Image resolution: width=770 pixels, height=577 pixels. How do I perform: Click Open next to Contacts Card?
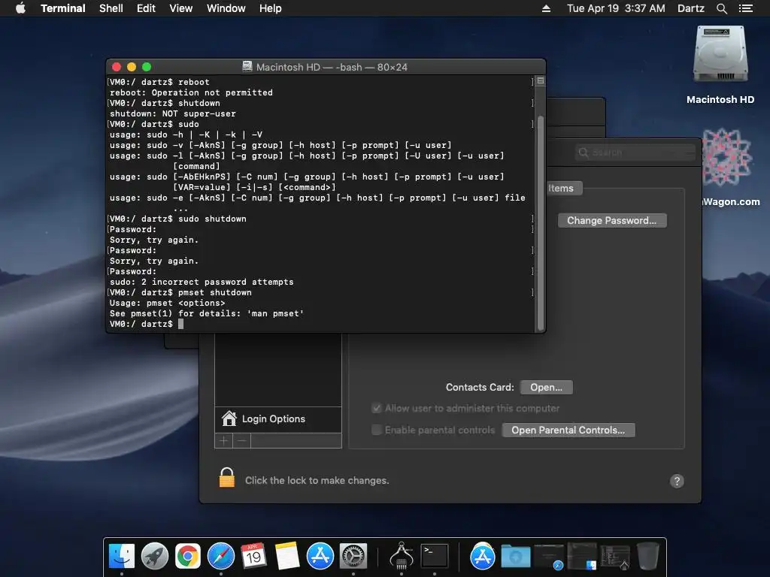546,387
